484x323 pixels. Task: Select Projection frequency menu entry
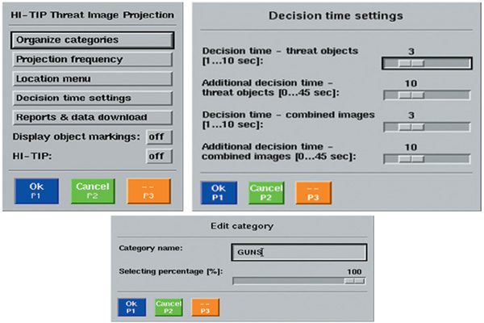click(92, 60)
